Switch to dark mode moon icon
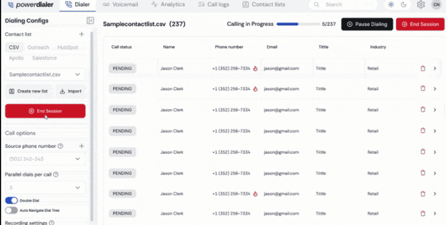The image size is (446, 225). click(403, 5)
